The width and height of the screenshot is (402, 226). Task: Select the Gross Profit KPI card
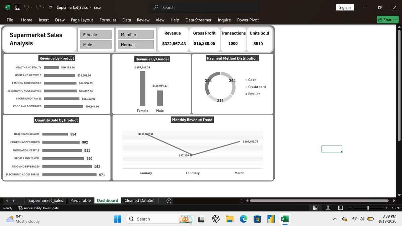pos(204,40)
